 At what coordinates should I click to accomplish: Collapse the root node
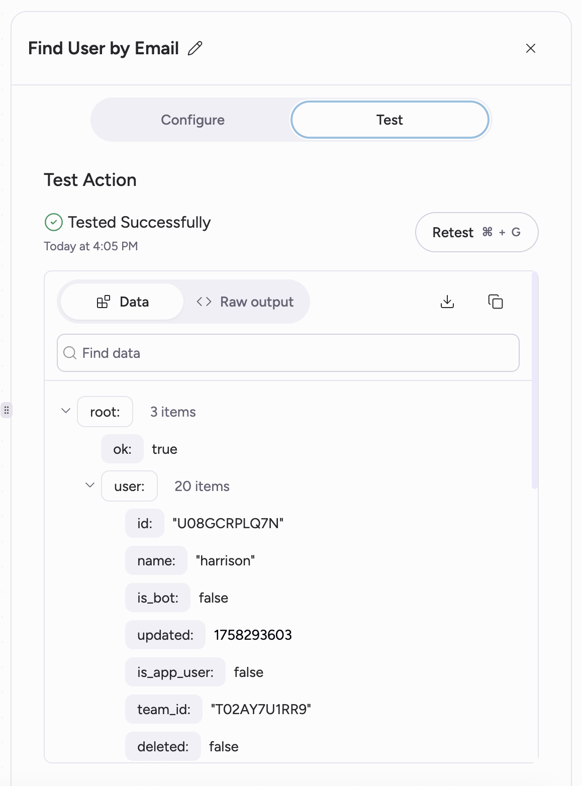tap(66, 411)
